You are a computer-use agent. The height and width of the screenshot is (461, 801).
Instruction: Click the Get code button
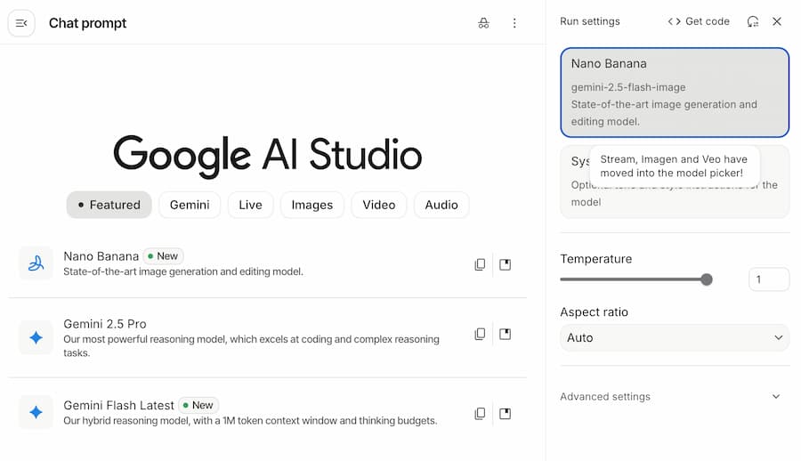(699, 21)
